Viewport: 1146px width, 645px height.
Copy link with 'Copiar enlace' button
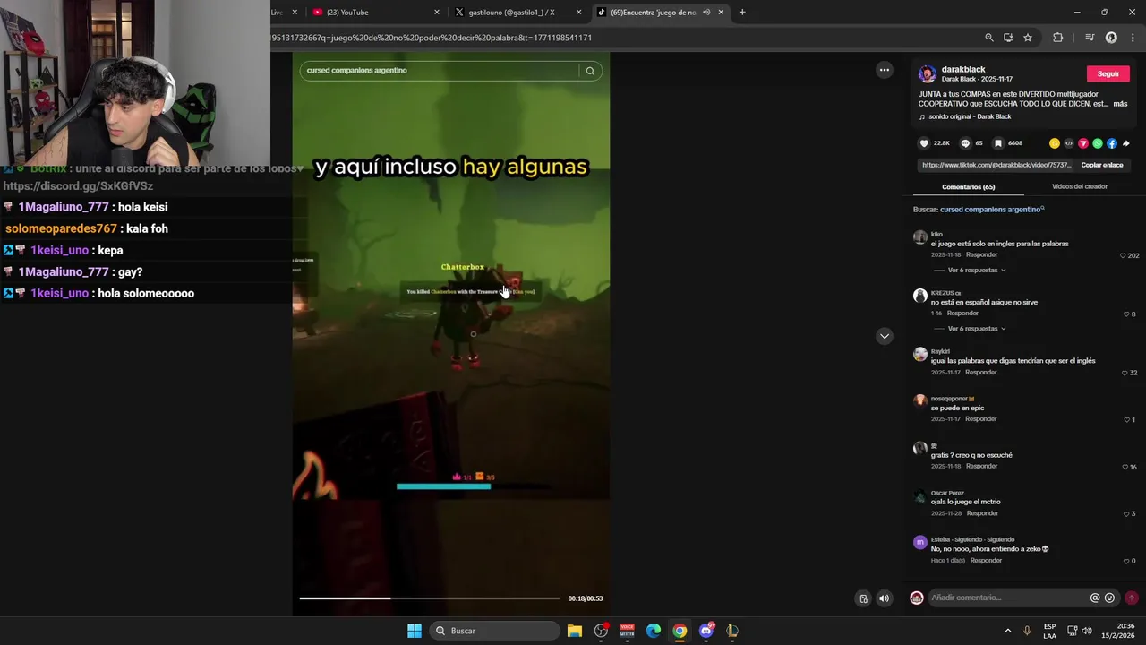(x=1101, y=165)
